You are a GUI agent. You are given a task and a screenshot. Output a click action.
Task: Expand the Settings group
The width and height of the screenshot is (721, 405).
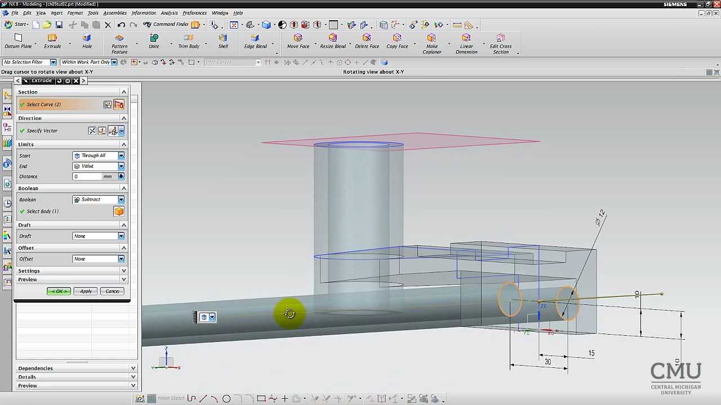123,271
